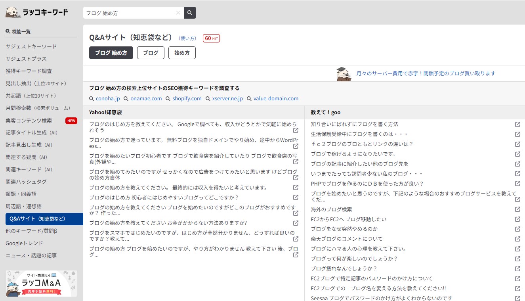Select the ブログ 始め方 keyword button
The width and height of the screenshot is (525, 301).
111,53
